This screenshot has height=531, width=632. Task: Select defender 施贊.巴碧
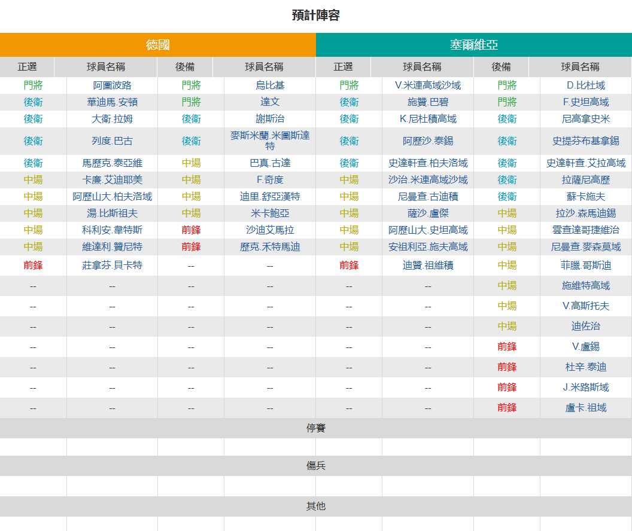(x=428, y=102)
